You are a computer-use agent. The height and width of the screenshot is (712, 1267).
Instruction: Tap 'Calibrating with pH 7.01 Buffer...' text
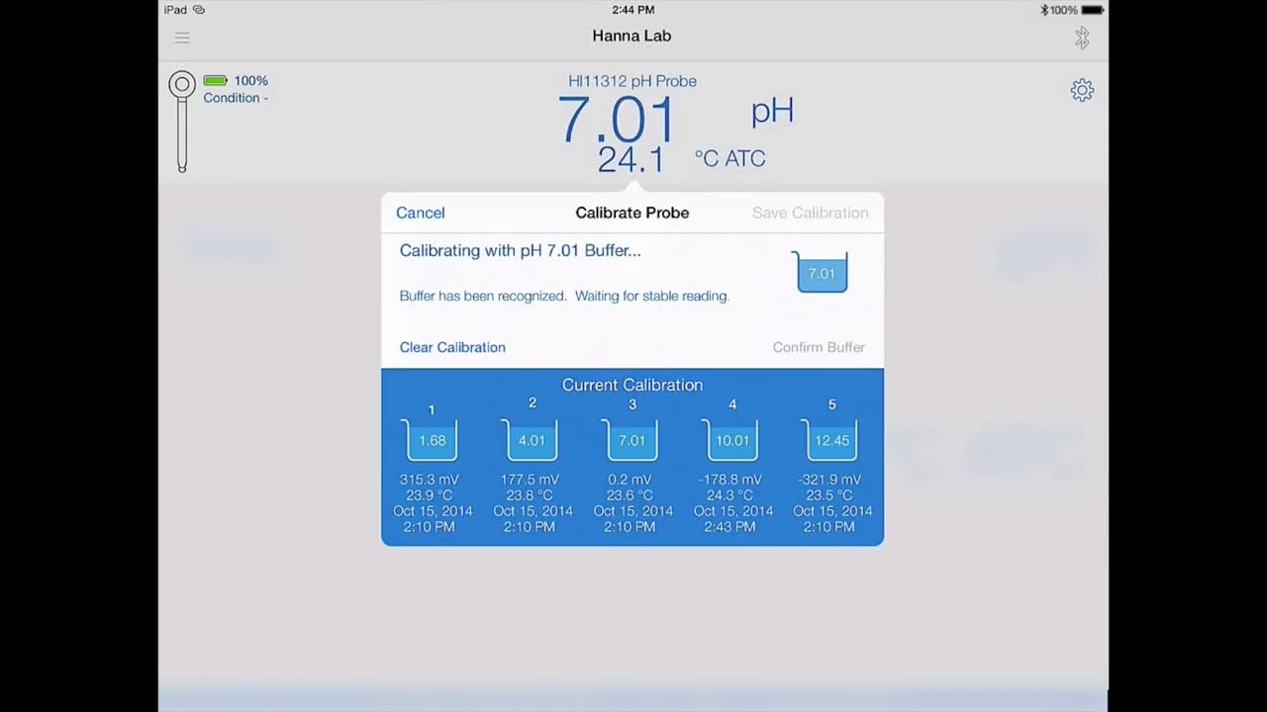click(520, 251)
